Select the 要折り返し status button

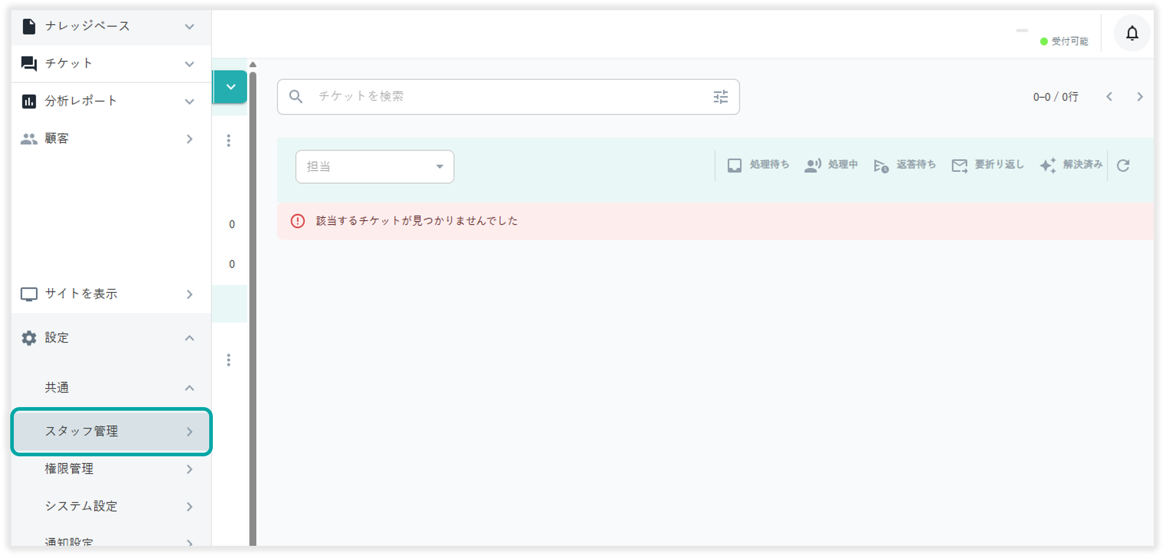click(987, 165)
